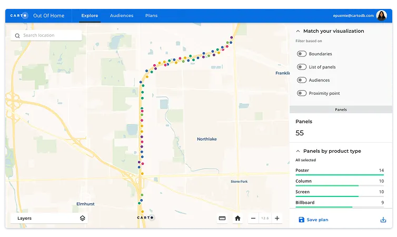Viewport: 397px width, 237px height.
Task: Focus the Search location field
Action: (x=46, y=35)
